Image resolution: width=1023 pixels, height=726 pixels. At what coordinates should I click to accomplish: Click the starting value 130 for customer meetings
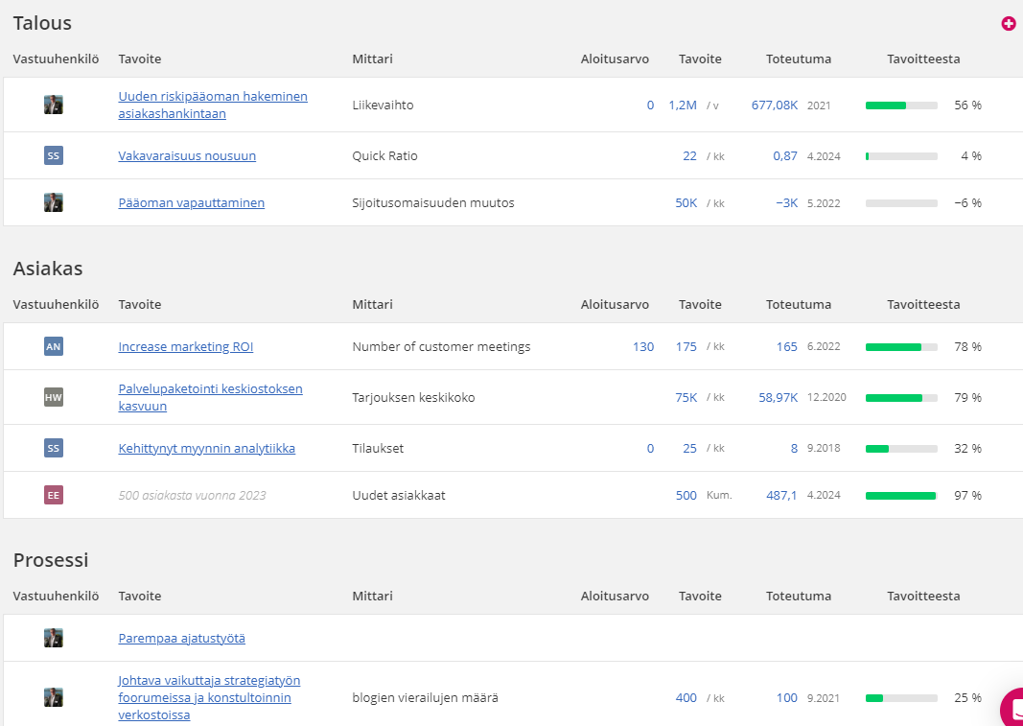coord(642,347)
